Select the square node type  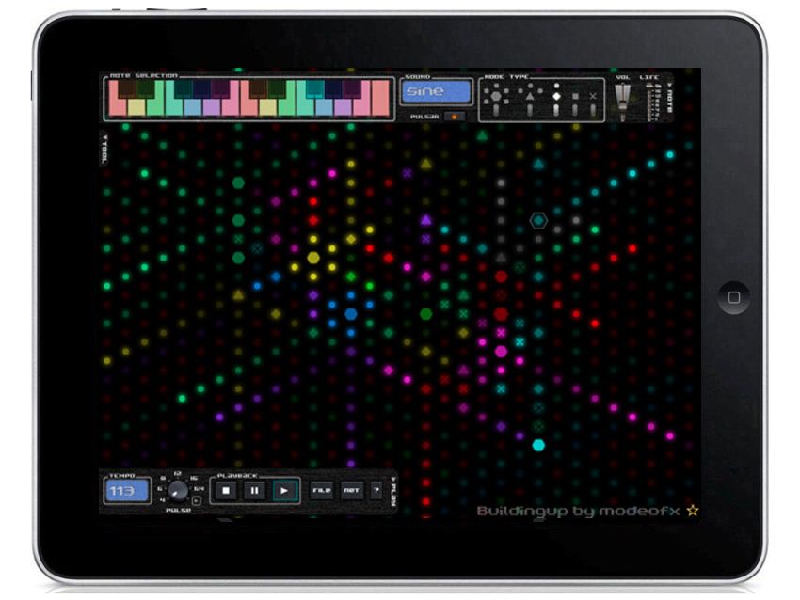coord(575,96)
